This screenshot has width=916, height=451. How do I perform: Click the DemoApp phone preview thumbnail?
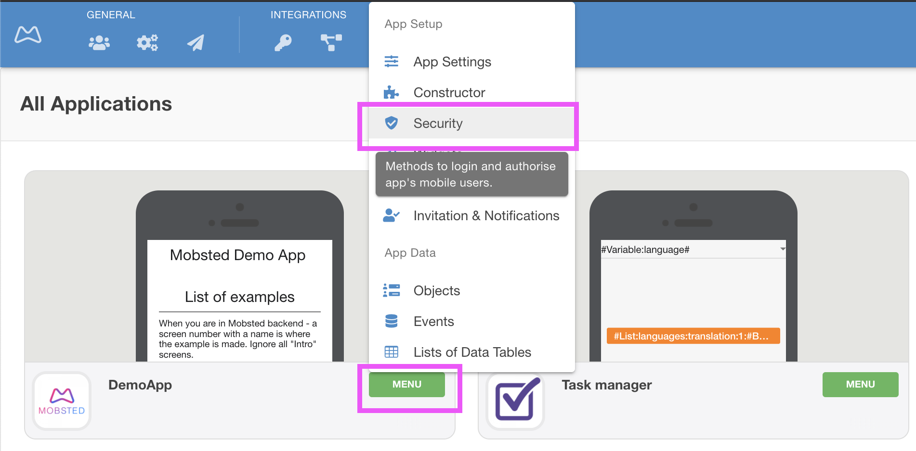pos(240,276)
